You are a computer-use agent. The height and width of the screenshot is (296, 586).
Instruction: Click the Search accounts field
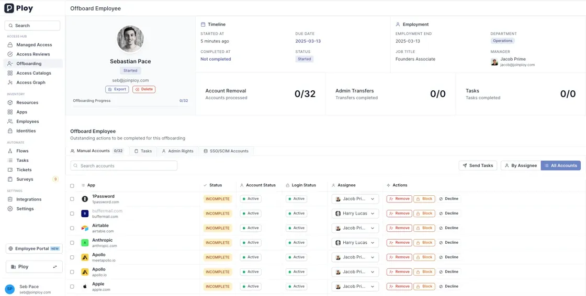pos(124,165)
